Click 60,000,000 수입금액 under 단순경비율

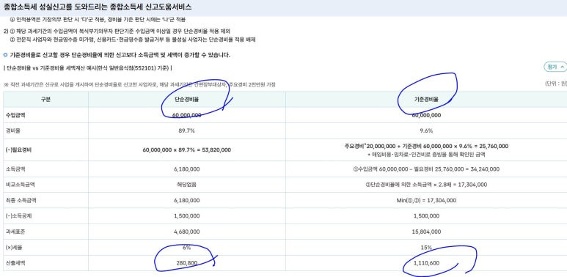186,115
